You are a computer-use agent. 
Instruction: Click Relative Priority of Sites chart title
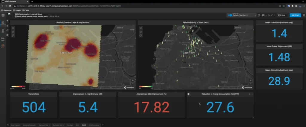pyautogui.click(x=195, y=23)
